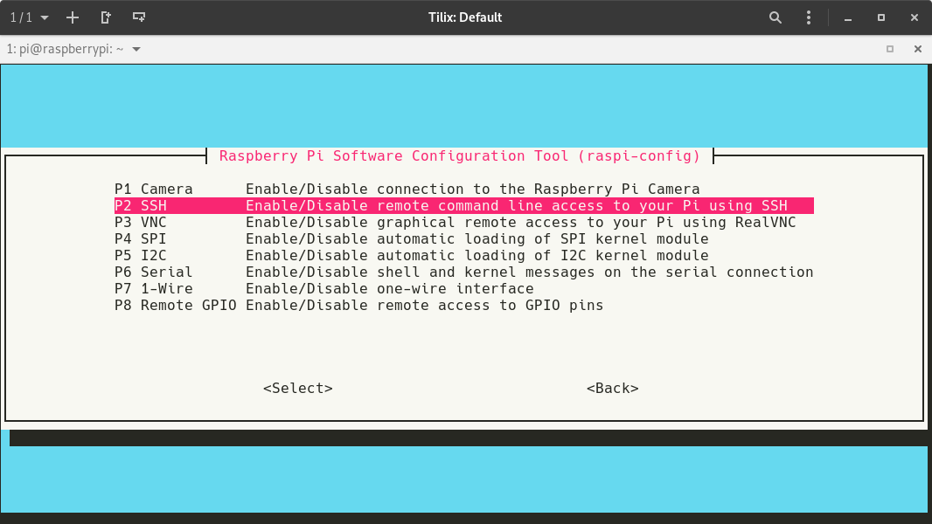The height and width of the screenshot is (524, 932).
Task: Add terminal down split icon
Action: [138, 17]
